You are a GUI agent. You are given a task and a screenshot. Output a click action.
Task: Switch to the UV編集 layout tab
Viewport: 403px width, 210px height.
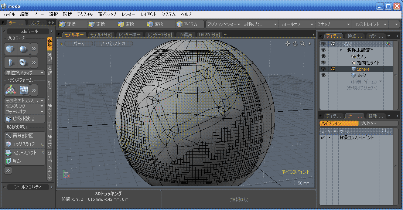[x=185, y=35]
